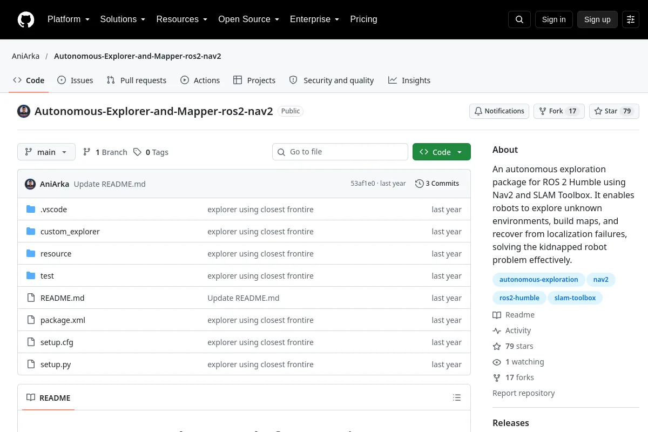
Task: Switch to the Pull requests tab
Action: [137, 80]
